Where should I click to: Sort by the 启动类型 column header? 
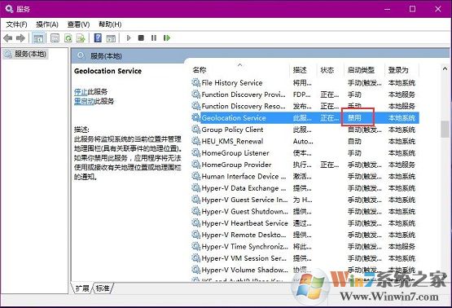[364, 70]
